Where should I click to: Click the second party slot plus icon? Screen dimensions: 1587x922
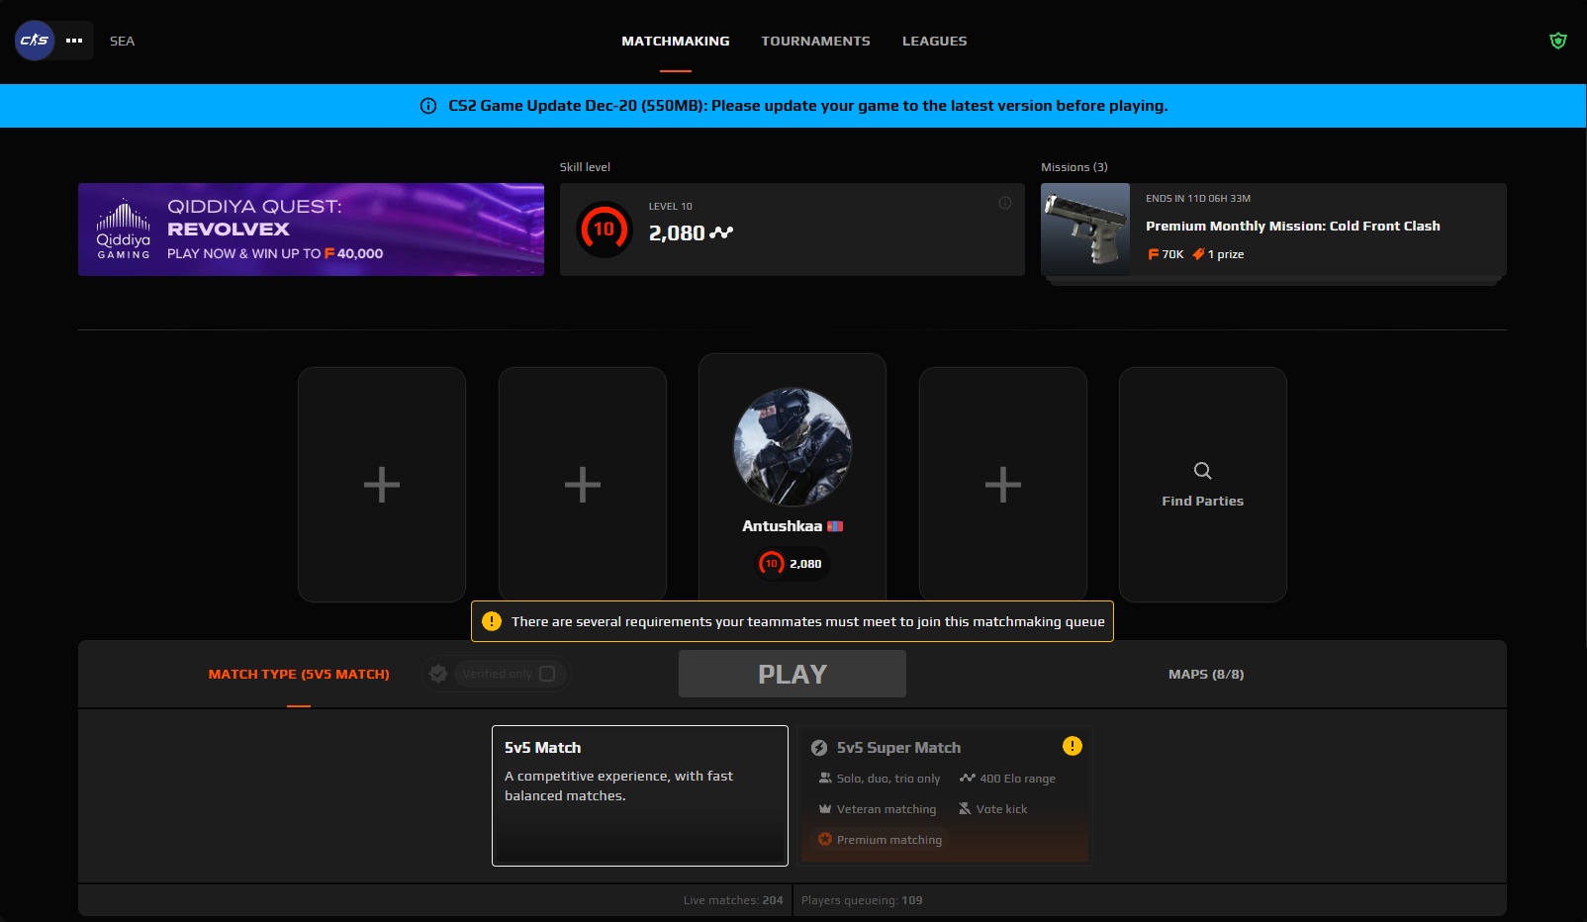[x=583, y=485]
